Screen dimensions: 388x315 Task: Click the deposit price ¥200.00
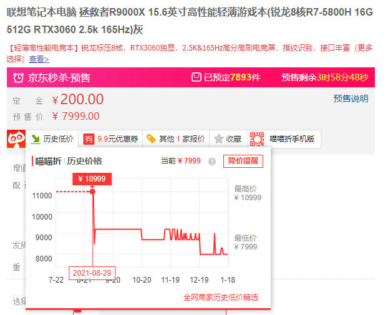coord(78,99)
